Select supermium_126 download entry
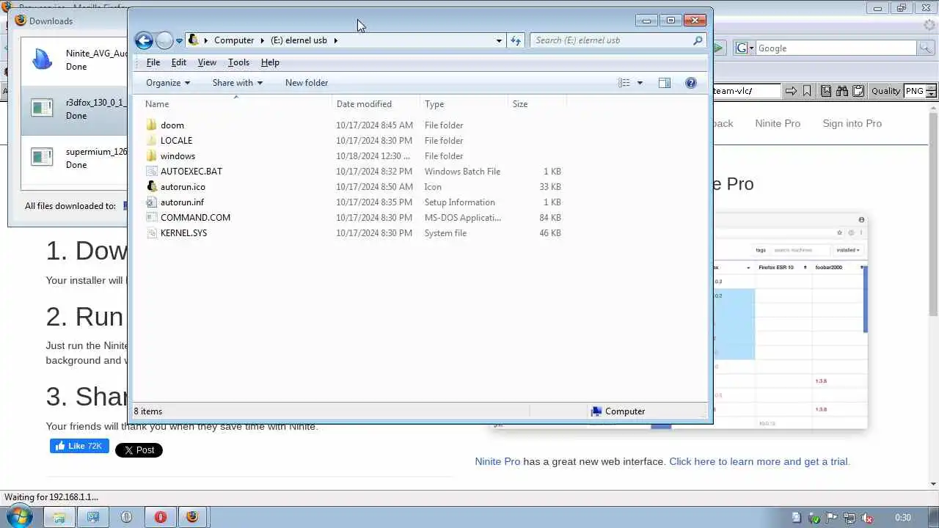This screenshot has height=528, width=939. [x=74, y=158]
